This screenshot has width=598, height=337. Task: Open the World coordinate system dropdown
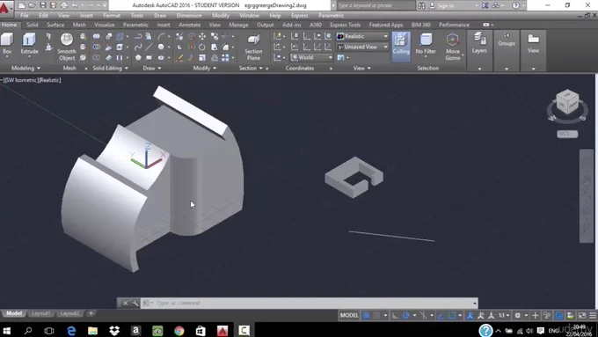tap(311, 57)
